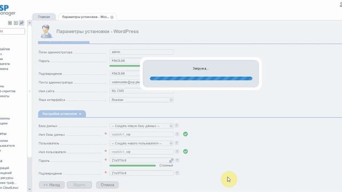Image resolution: width=342 pixels, height=192 pixels.
Task: Click the Отмена button
Action: coord(107,185)
